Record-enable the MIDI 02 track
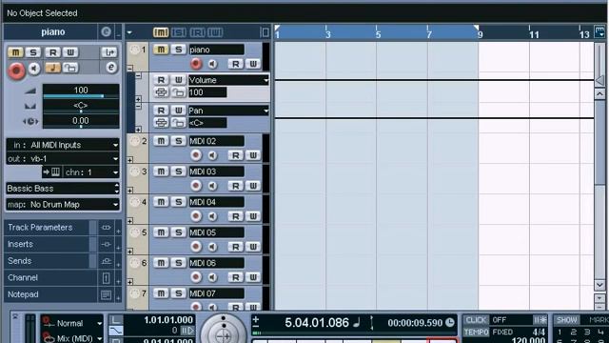Viewport: 609px width, 343px height. pyautogui.click(x=196, y=155)
